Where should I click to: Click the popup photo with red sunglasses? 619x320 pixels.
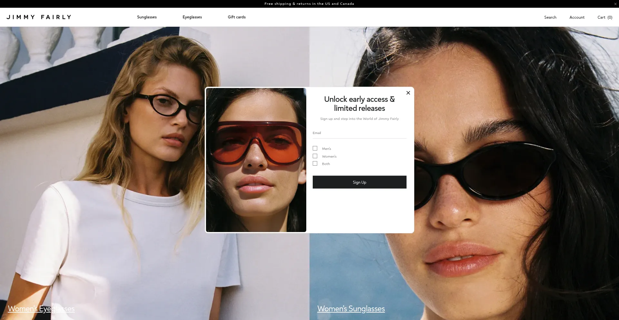pyautogui.click(x=256, y=160)
